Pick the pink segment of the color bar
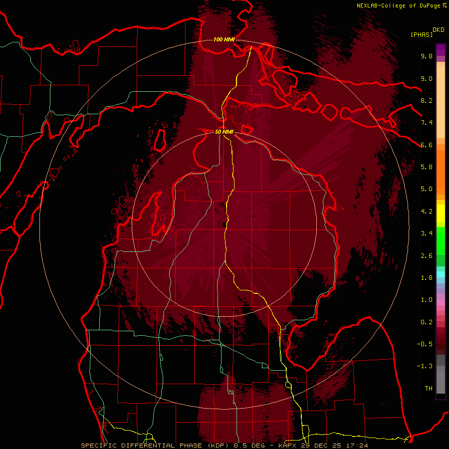Image resolution: width=449 pixels, height=449 pixels. tap(441, 302)
